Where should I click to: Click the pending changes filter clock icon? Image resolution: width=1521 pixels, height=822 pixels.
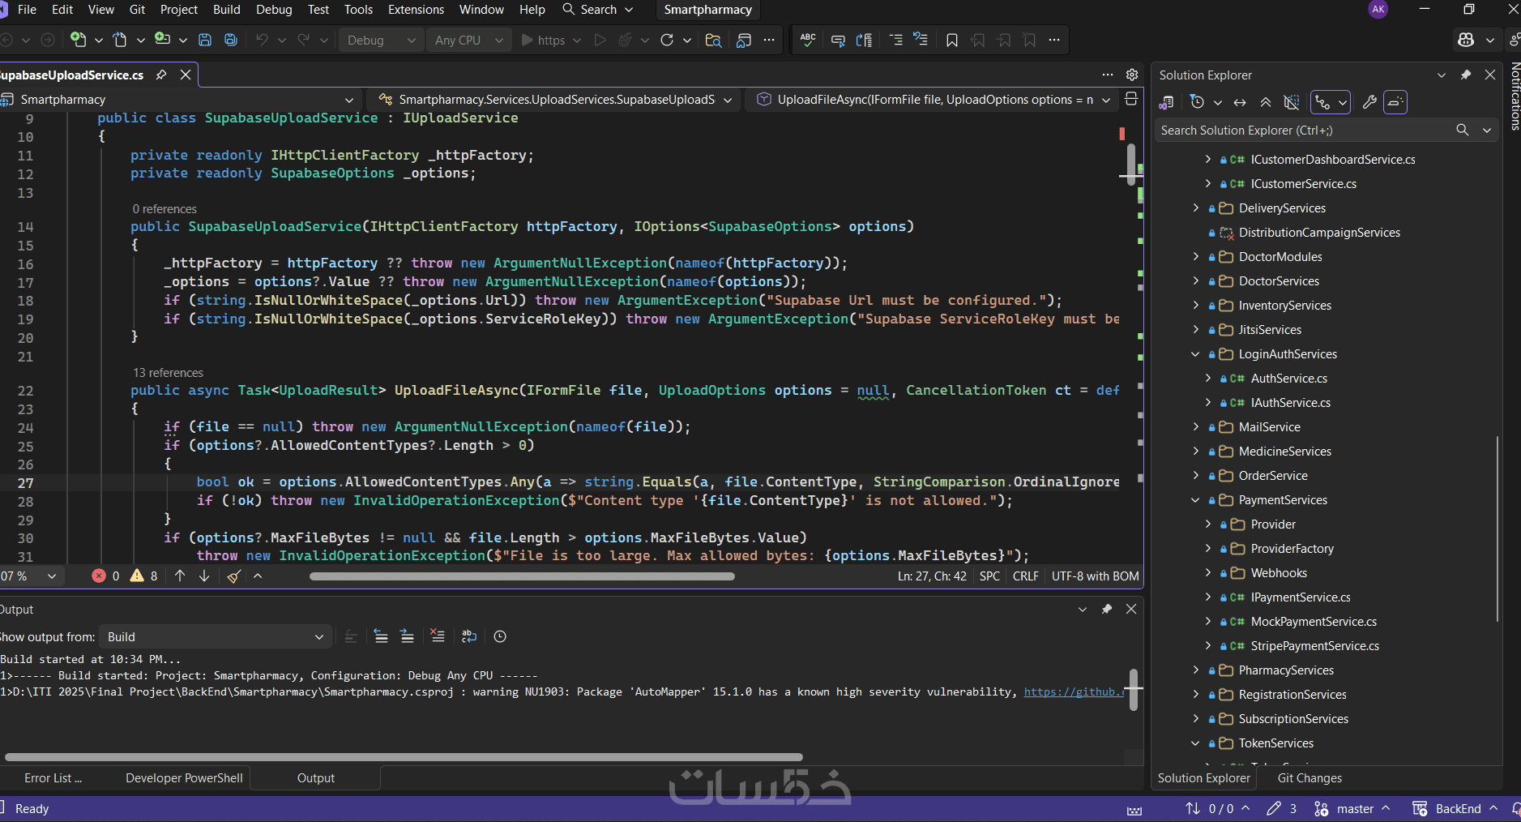click(1197, 102)
